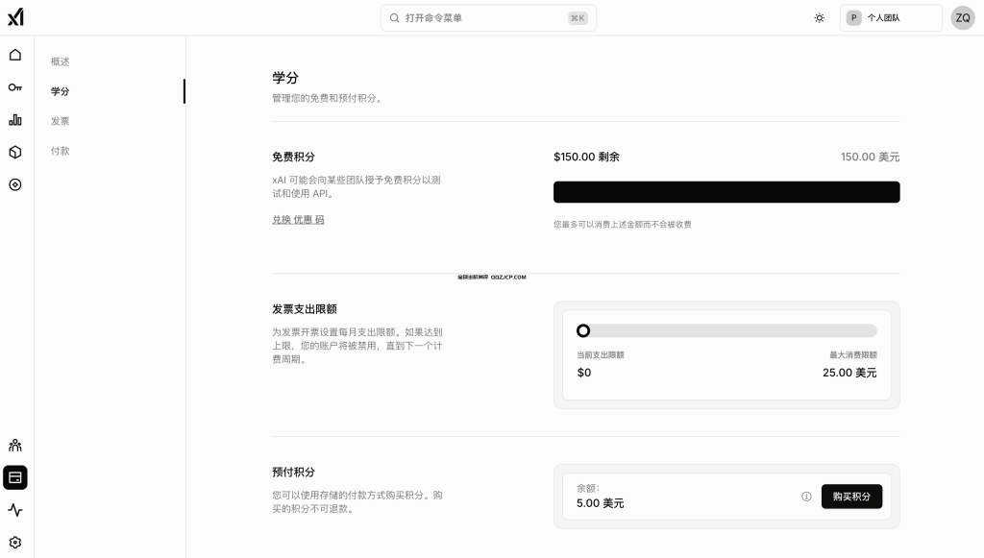Click the 购买积分 button
Viewport: 984px width, 558px height.
[x=851, y=497]
